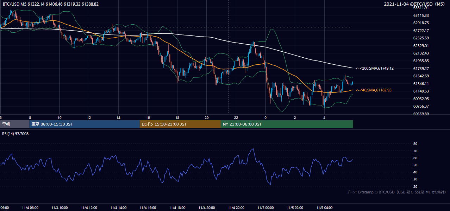The width and height of the screenshot is (450, 211).
Task: Click the 11/4 12:00 time axis label
Action: click(x=89, y=207)
